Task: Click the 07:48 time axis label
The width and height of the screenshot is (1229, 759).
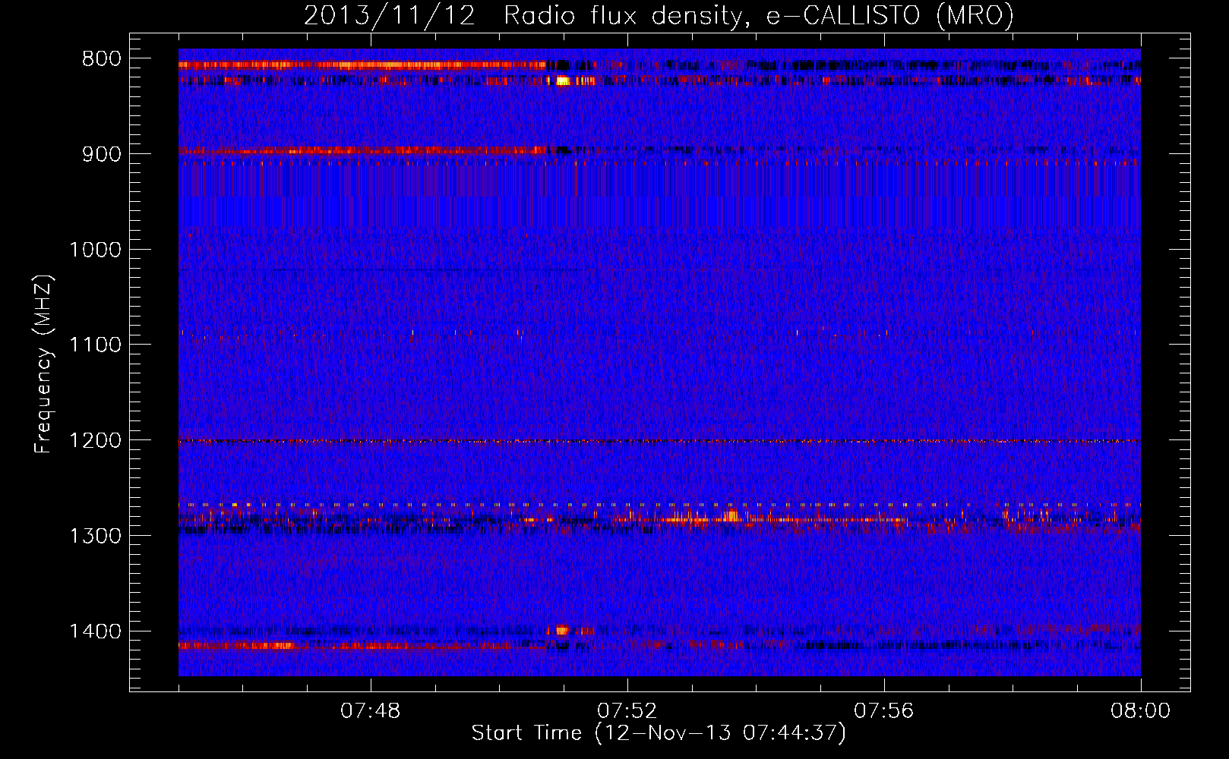Action: [x=371, y=711]
